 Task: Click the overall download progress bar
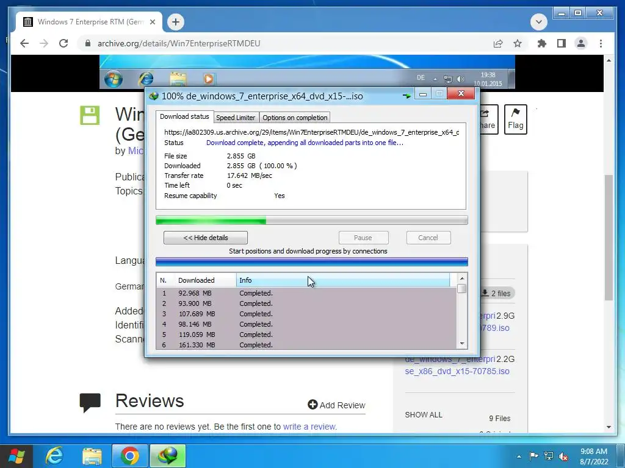pyautogui.click(x=312, y=220)
